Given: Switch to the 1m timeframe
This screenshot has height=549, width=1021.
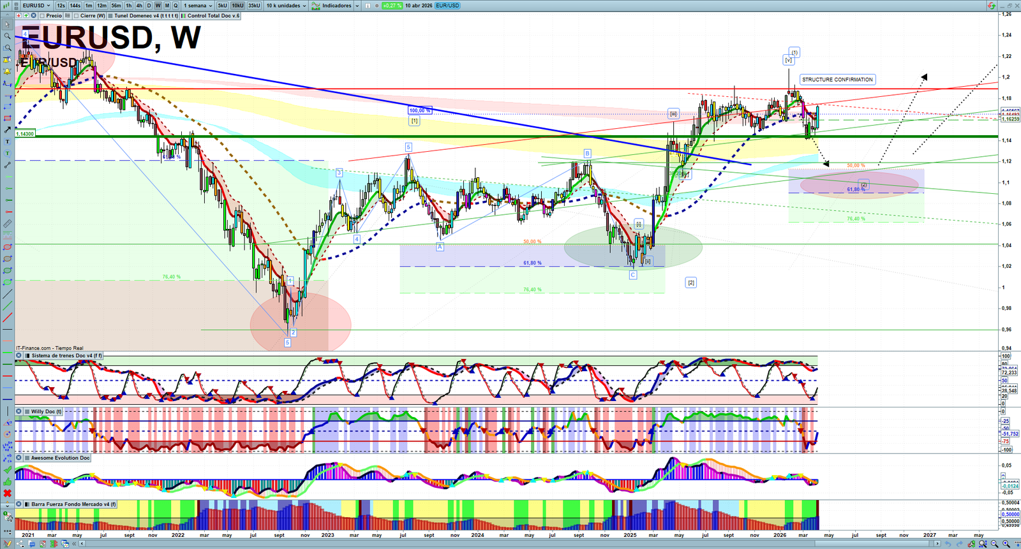Looking at the screenshot, I should coord(89,5).
